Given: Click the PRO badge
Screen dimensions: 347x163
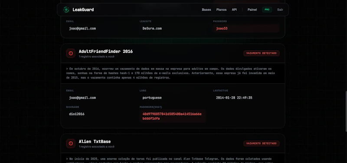Looking at the screenshot, I should [x=267, y=10].
